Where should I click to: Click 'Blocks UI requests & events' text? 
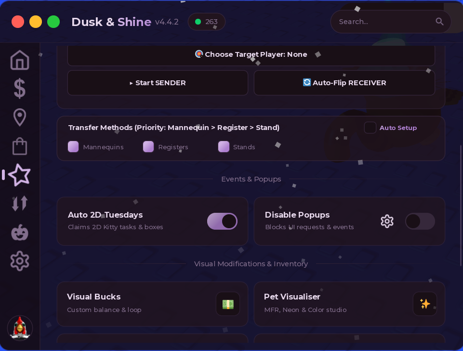309,227
